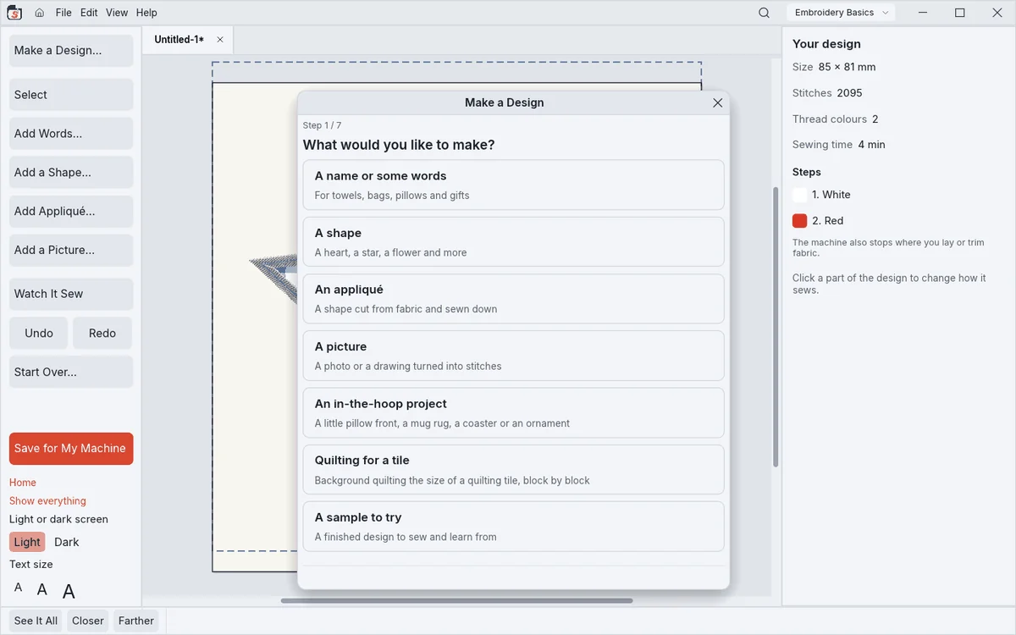
Task: Select the 'Quilting for a tile' option
Action: coord(513,470)
